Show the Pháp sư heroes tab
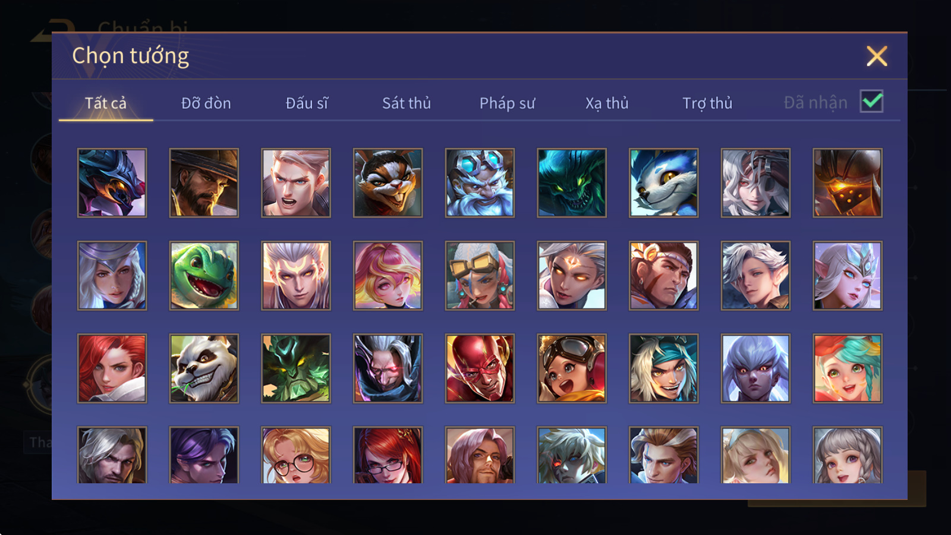 point(507,103)
